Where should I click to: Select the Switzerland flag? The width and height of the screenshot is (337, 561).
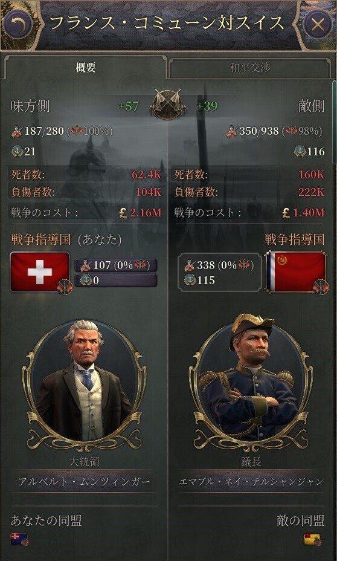[40, 271]
